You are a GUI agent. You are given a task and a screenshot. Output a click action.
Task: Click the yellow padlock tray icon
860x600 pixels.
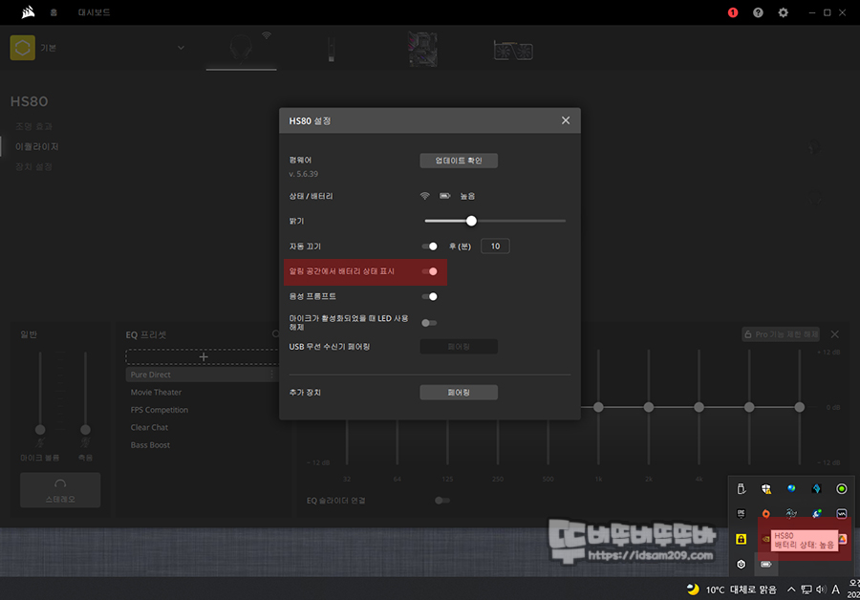point(741,539)
